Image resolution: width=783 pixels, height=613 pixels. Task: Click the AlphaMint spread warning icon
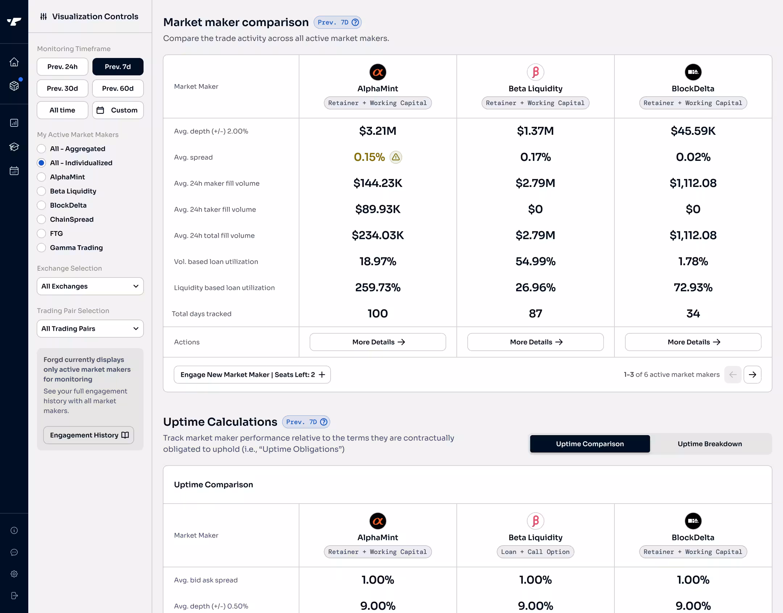[x=395, y=157]
